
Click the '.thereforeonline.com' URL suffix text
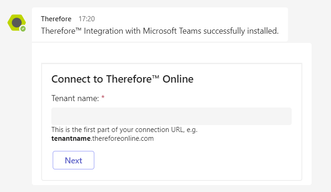(122, 138)
